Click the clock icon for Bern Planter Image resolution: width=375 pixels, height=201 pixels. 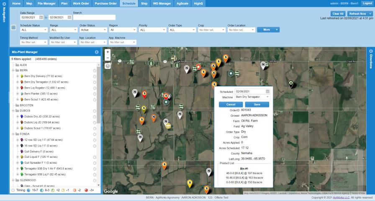(95, 94)
